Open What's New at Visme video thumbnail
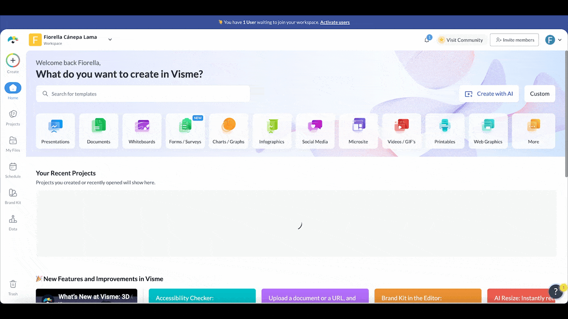568x319 pixels. tap(87, 296)
